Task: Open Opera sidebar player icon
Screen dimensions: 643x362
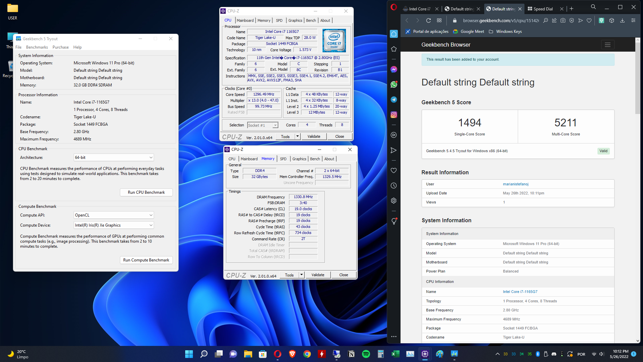Action: pyautogui.click(x=394, y=135)
